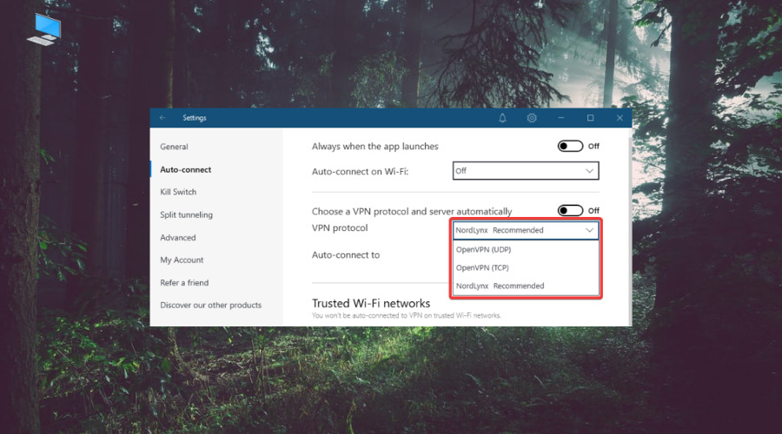Open the Auto-connect on Wi-Fi dropdown
782x434 pixels.
coord(526,171)
